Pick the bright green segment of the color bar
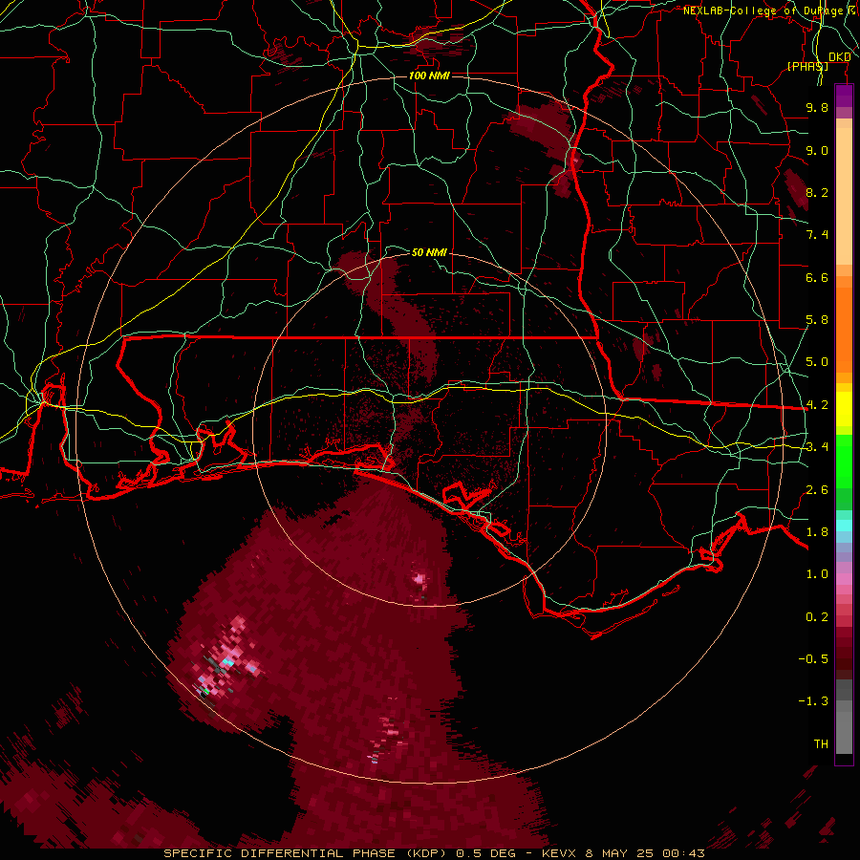The image size is (860, 860). point(844,461)
